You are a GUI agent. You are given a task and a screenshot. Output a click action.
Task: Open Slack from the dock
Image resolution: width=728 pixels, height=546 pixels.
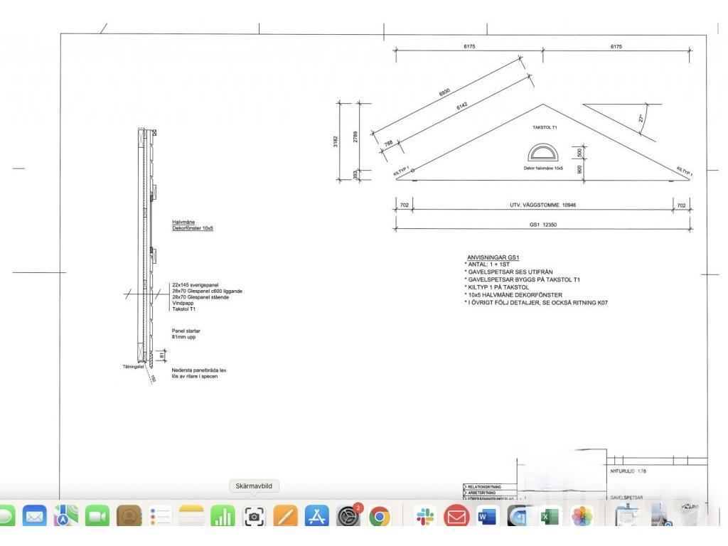425,515
